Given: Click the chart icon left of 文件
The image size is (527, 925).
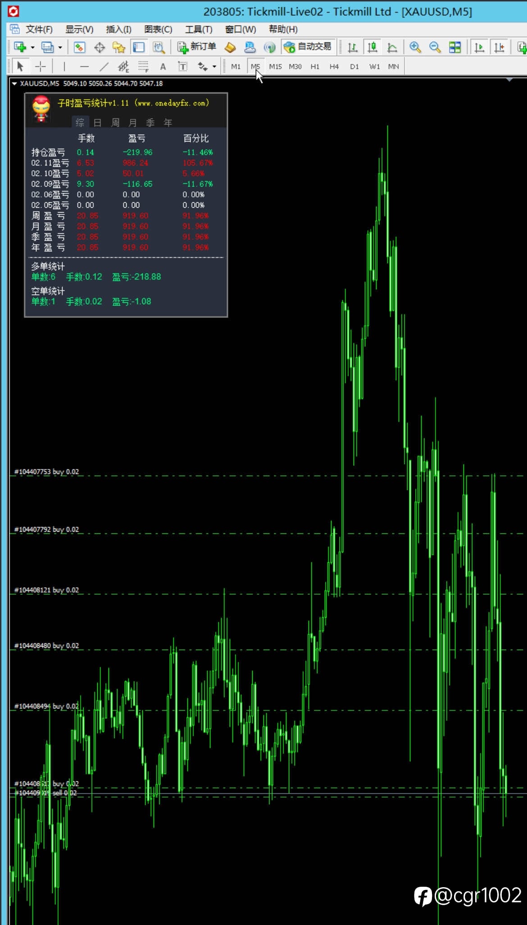Looking at the screenshot, I should pos(15,29).
